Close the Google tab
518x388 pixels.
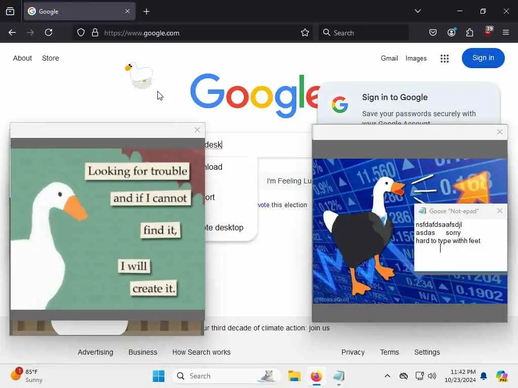point(127,11)
